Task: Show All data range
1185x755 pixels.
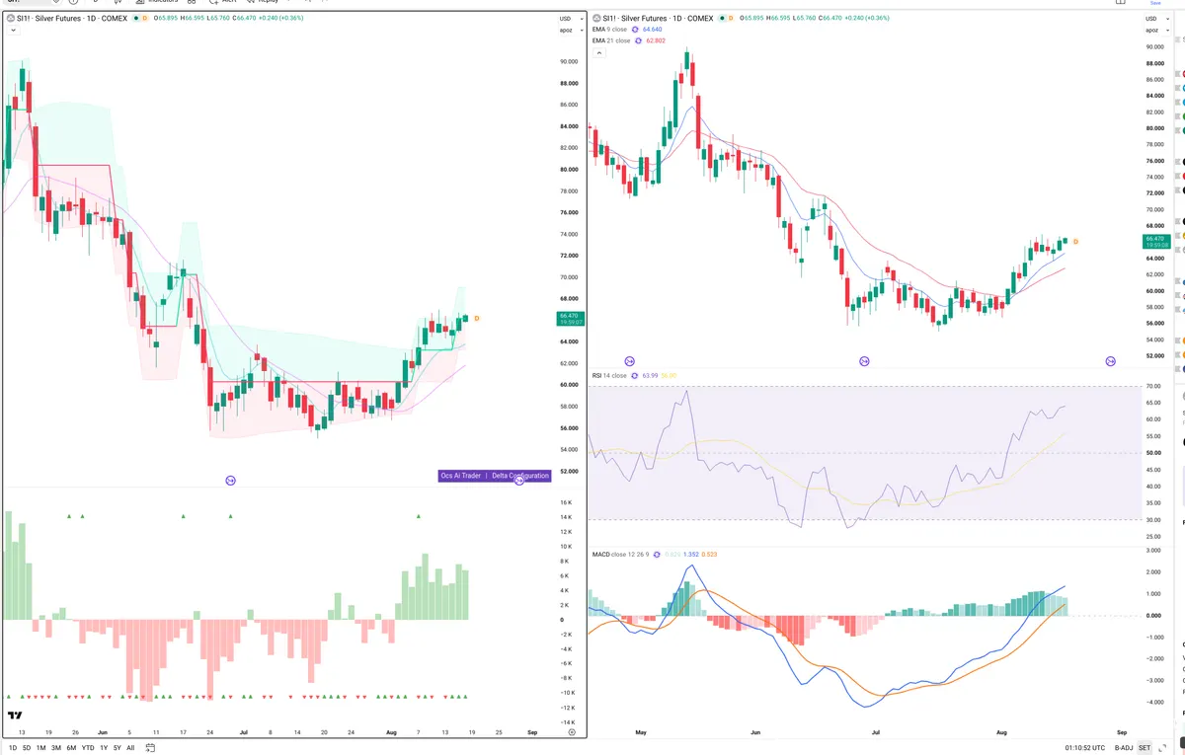Action: coord(130,748)
